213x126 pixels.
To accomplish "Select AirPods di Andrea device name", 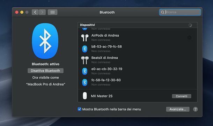I will [x=105, y=36].
